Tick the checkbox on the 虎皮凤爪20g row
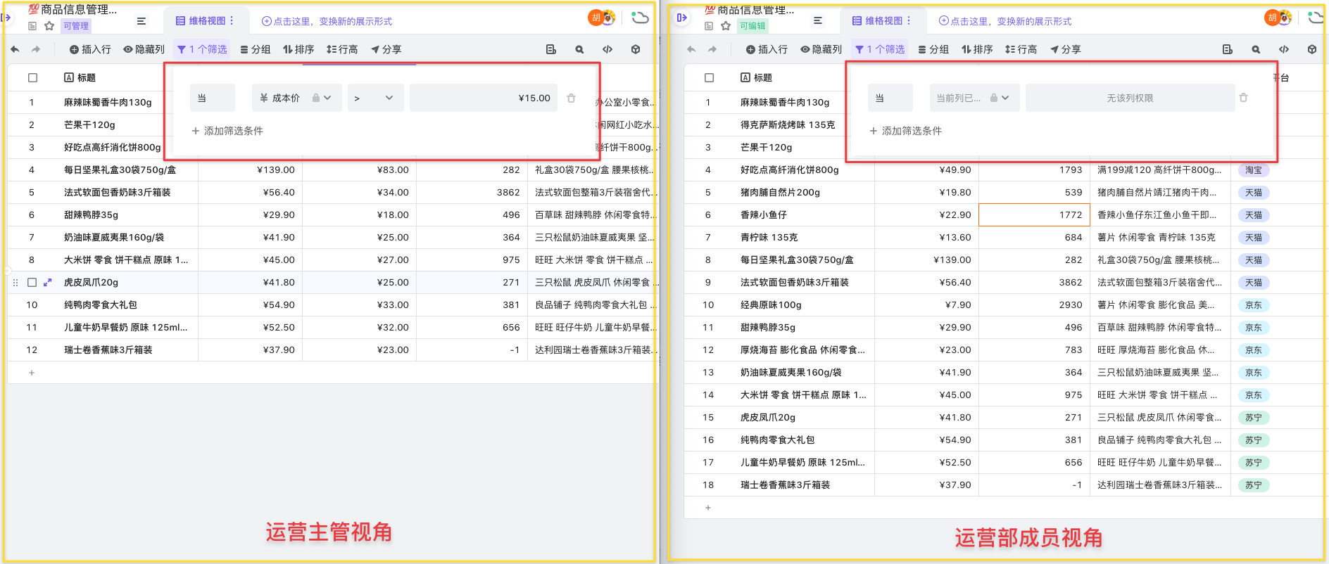The image size is (1329, 564). 32,283
